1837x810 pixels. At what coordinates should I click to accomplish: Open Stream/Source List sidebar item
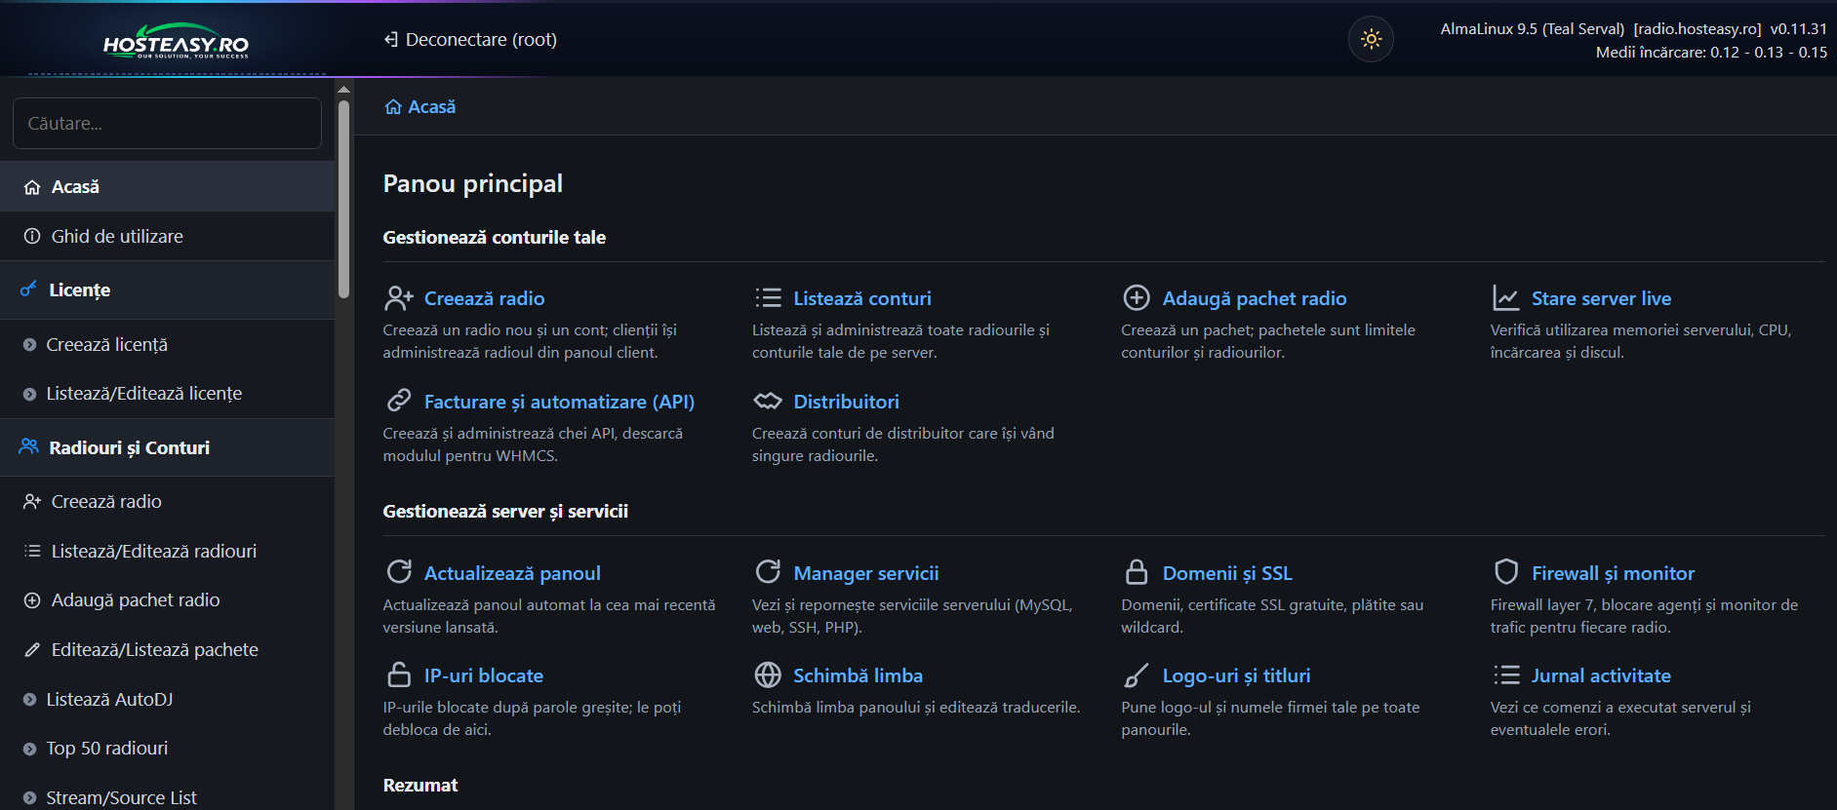[167, 798]
